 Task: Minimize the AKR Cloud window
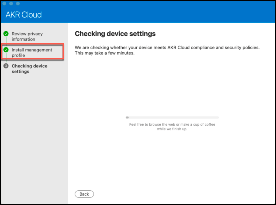coord(11,4)
